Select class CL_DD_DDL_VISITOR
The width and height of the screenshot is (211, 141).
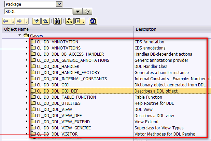(x=57, y=134)
